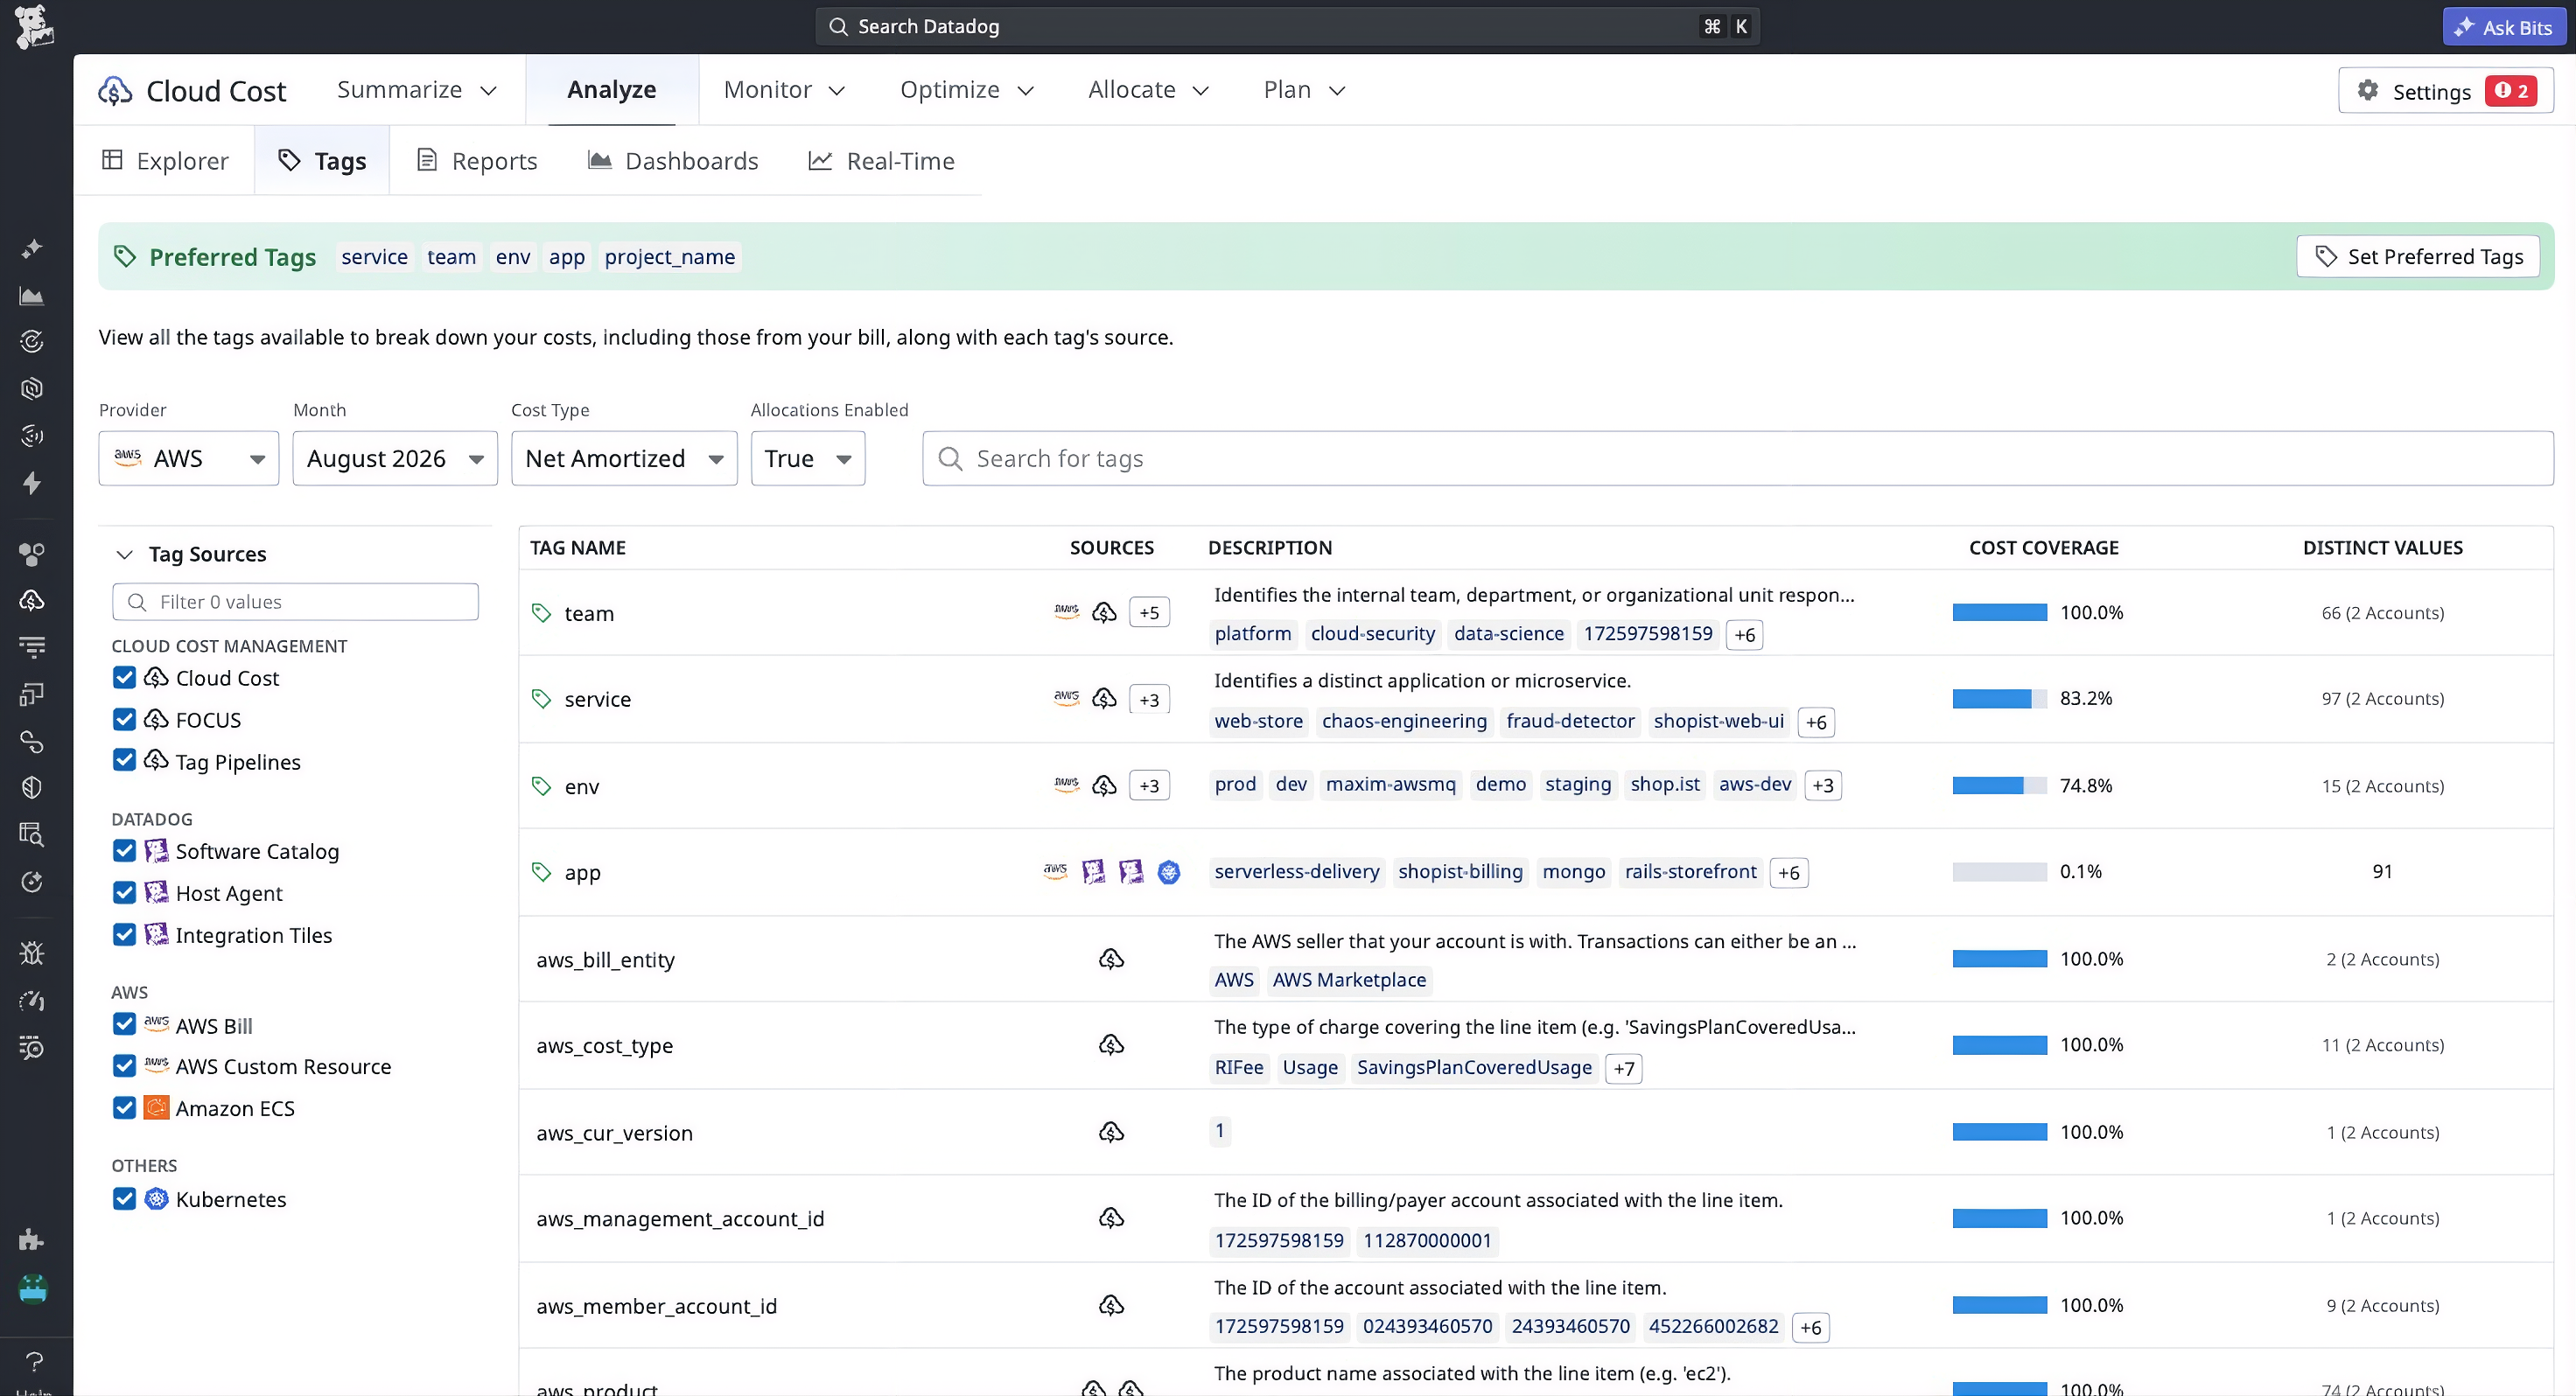Click the app 0.1% coverage bar
Viewport: 2576px width, 1396px height.
(2000, 871)
